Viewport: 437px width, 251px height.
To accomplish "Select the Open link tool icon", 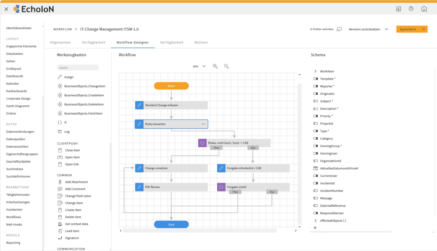I will tap(60, 164).
